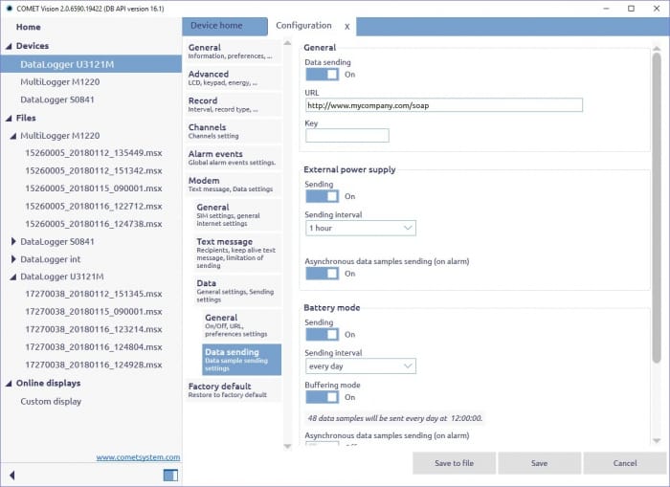Viewport: 670px width, 487px height.
Task: Expand the DataLogger int tree node
Action: 13,259
